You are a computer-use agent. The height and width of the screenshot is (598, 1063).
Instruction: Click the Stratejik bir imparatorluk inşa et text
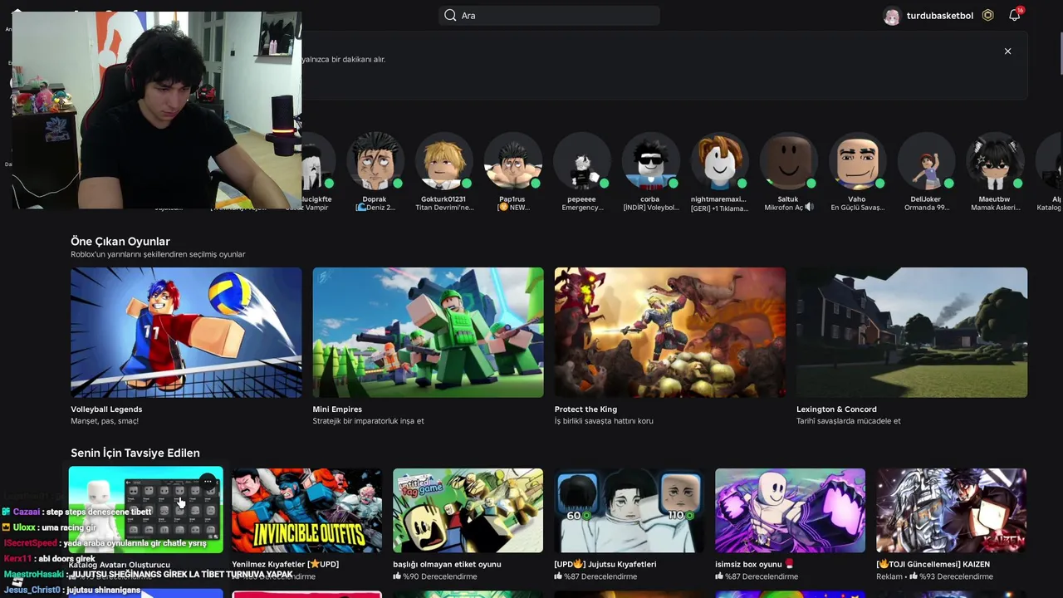[x=368, y=421]
